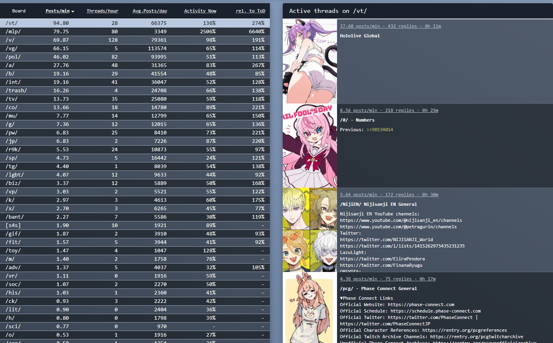Image resolution: width=553 pixels, height=343 pixels.
Task: Select the /biz/ board row
Action: click(135, 183)
